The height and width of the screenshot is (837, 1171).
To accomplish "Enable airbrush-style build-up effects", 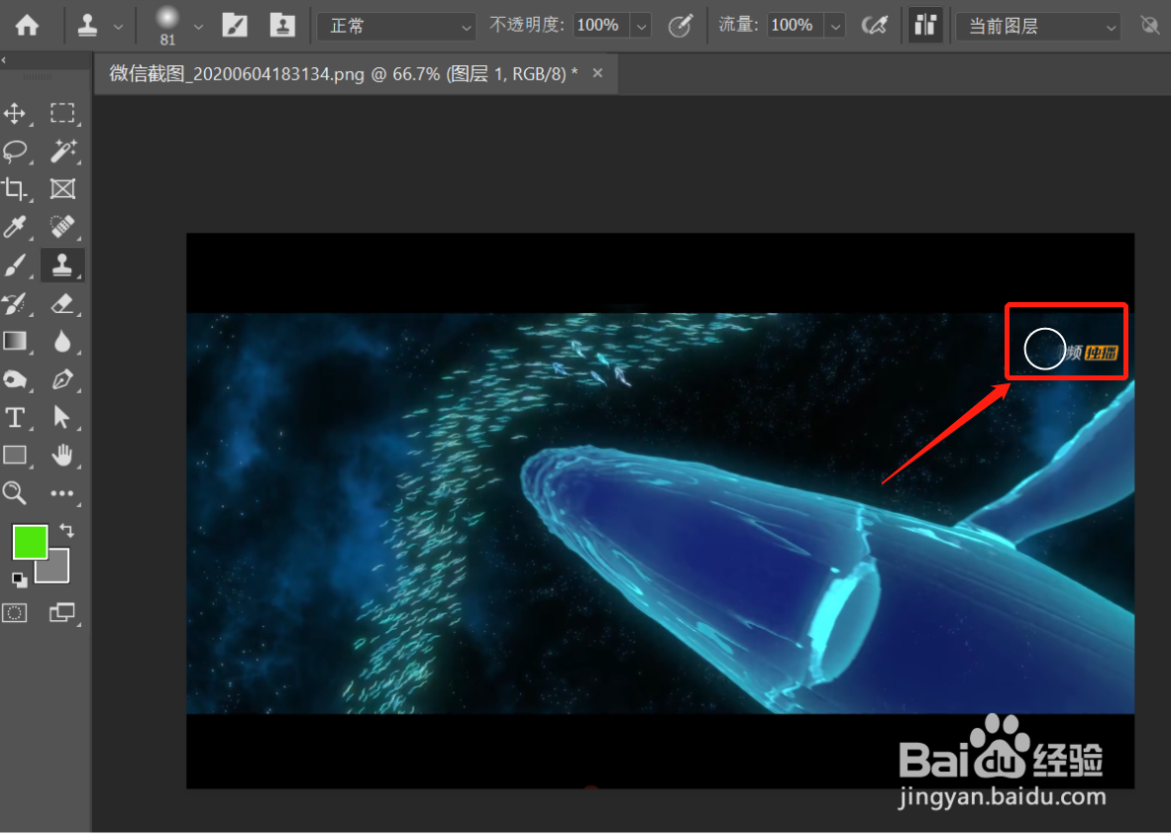I will (x=874, y=26).
